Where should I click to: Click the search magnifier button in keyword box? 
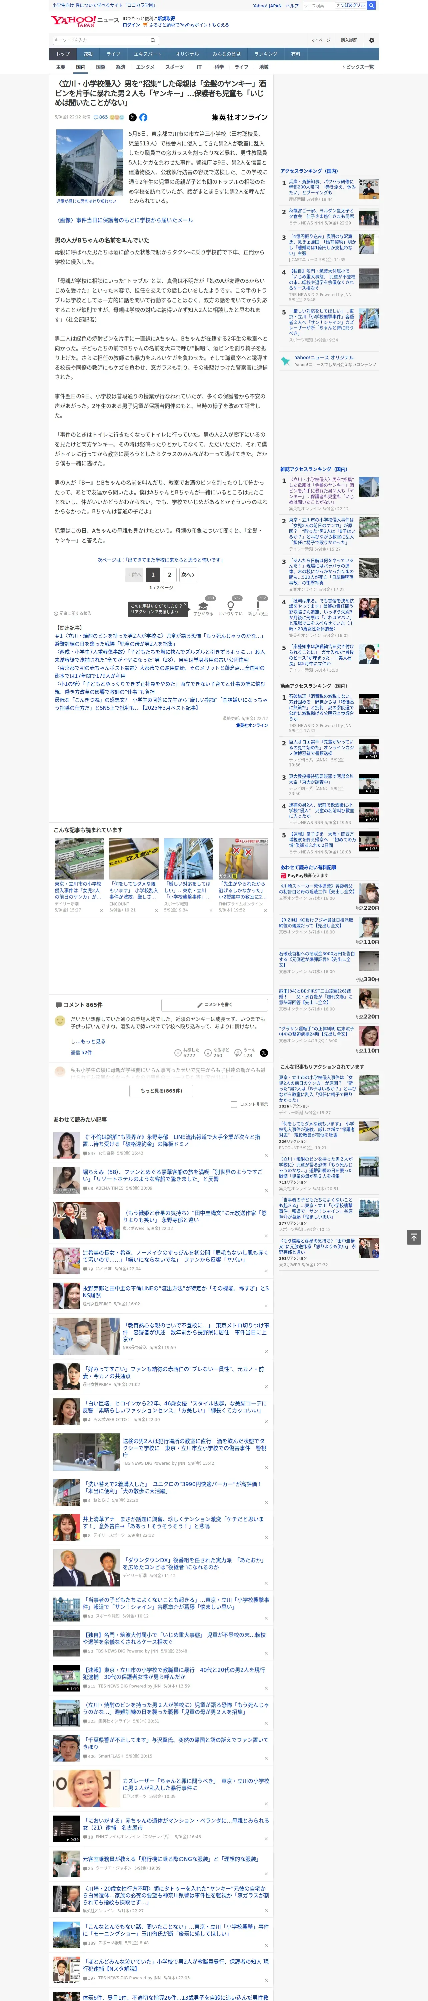click(x=154, y=40)
